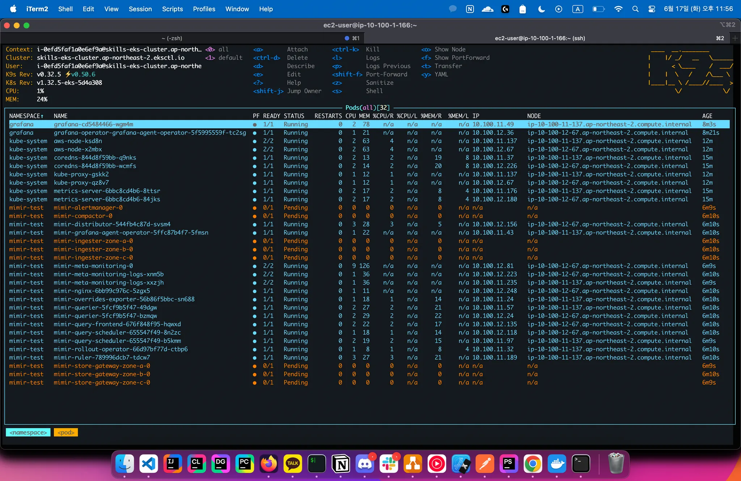The width and height of the screenshot is (741, 481).
Task: Click the Cloudflare WARP menu bar icon
Action: click(x=487, y=9)
